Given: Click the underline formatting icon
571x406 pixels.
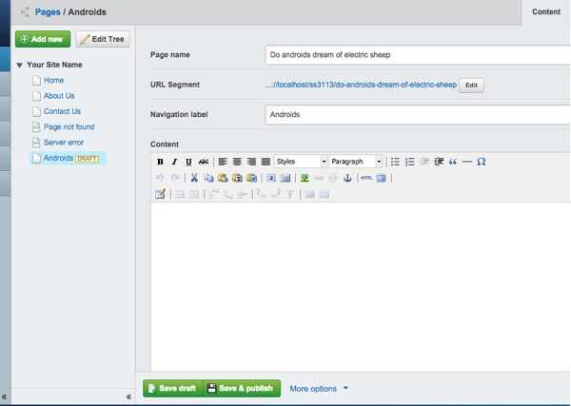Looking at the screenshot, I should pyautogui.click(x=188, y=162).
